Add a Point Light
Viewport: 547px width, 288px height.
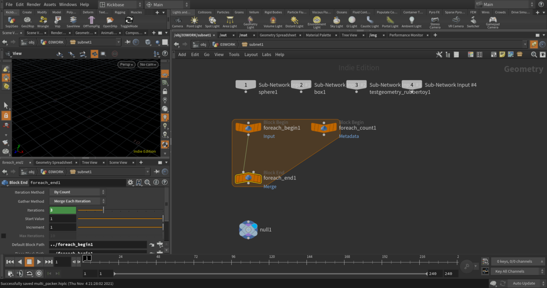pyautogui.click(x=194, y=22)
